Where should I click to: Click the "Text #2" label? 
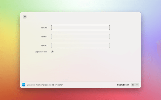(x=44, y=45)
